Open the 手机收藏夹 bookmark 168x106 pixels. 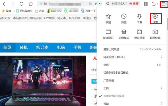point(24,11)
